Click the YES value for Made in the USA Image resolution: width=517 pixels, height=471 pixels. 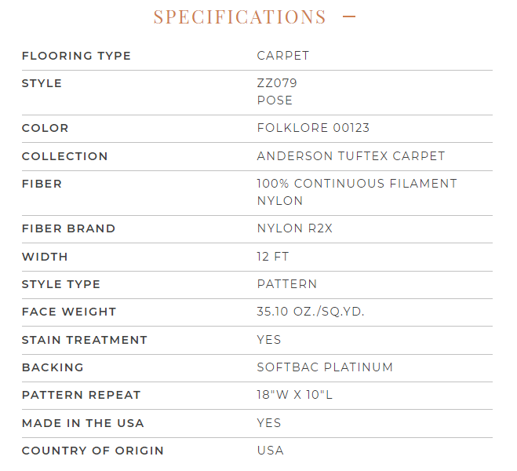coord(269,423)
